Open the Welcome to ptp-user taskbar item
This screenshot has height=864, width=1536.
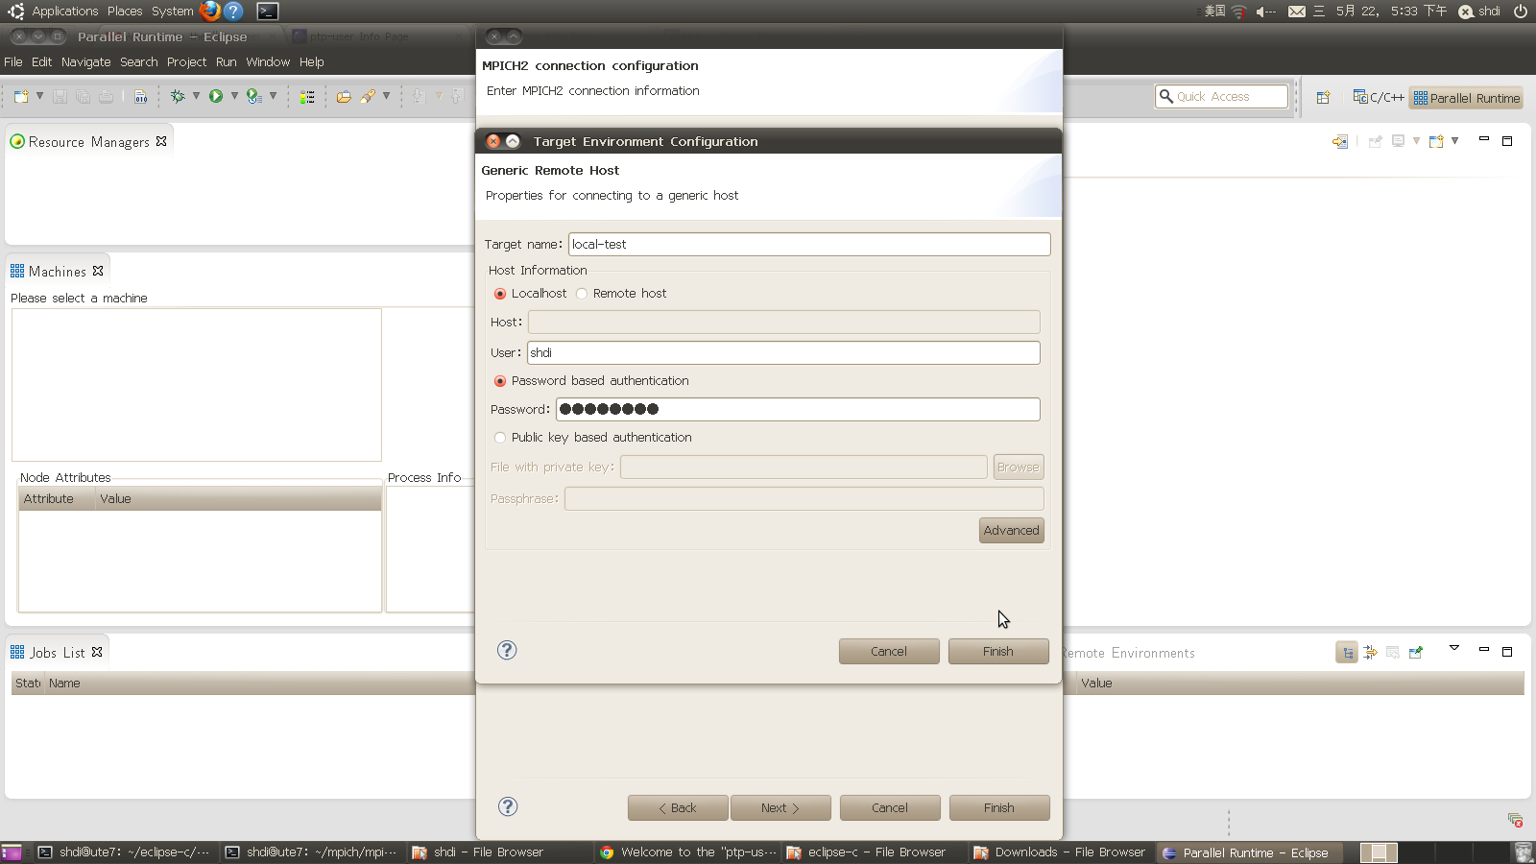click(x=687, y=852)
